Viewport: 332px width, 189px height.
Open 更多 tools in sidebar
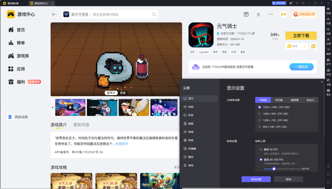pyautogui.click(x=328, y=92)
